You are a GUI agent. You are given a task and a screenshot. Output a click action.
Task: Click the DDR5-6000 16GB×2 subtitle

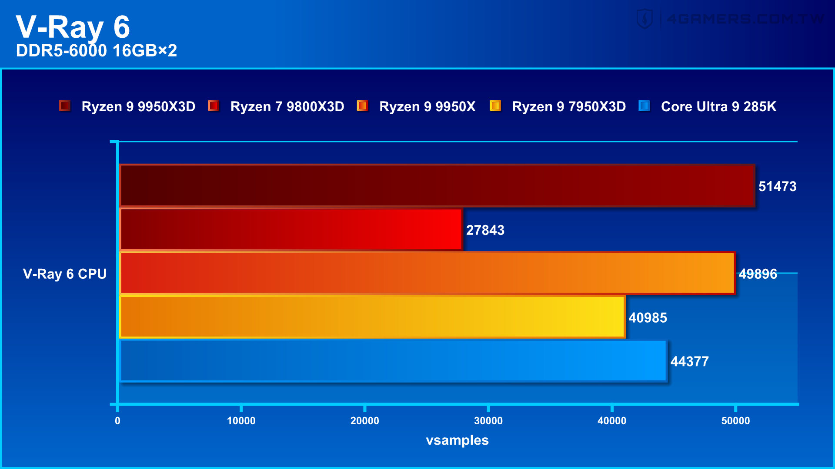coord(97,51)
